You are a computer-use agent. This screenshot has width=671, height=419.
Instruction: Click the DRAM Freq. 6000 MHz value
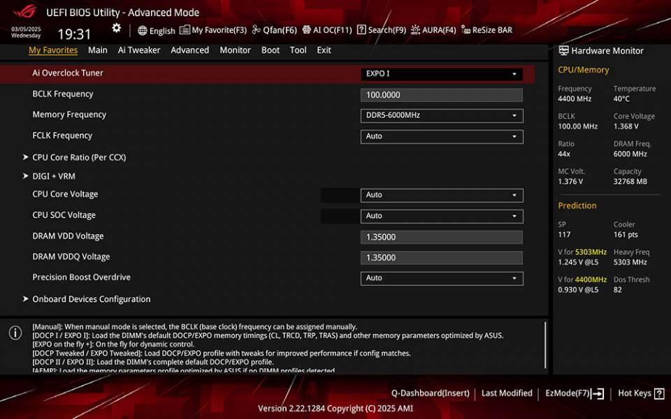click(x=630, y=154)
